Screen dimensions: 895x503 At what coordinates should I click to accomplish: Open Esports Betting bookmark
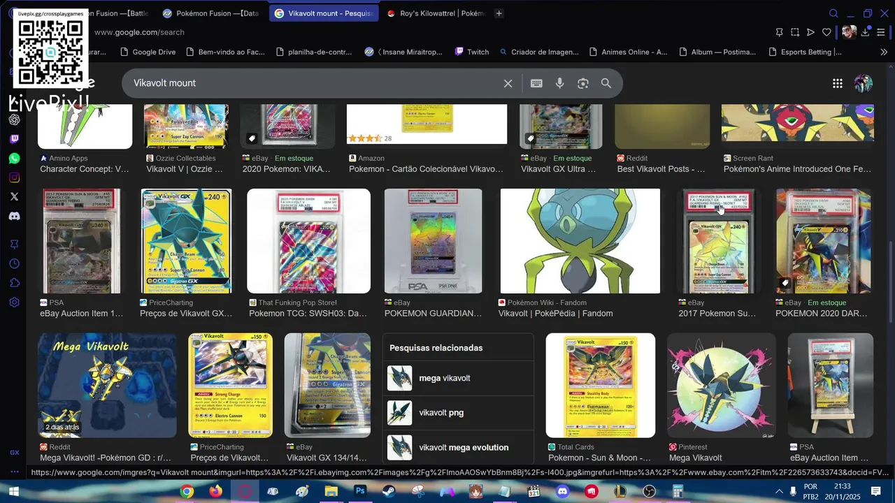(805, 52)
